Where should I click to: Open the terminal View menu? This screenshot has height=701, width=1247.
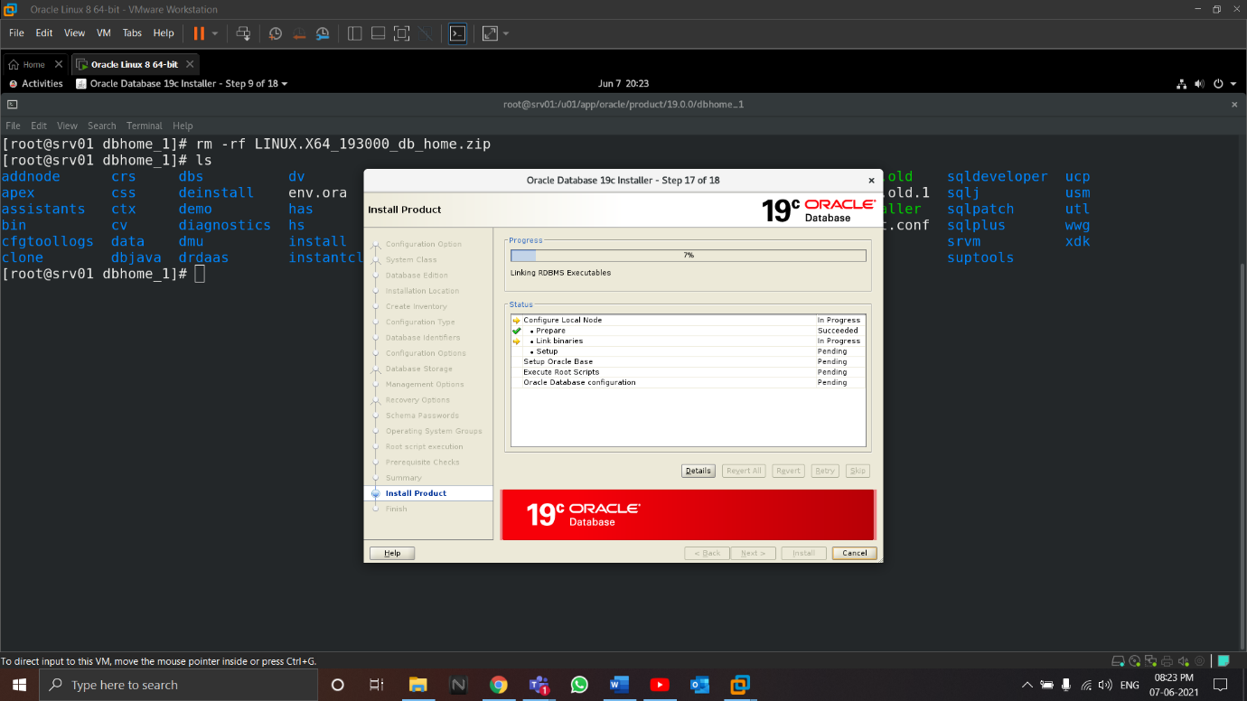coord(67,126)
